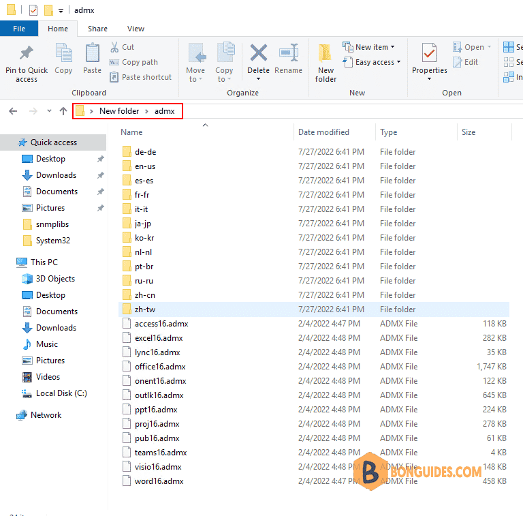Select the access16.admx file
Image resolution: width=523 pixels, height=516 pixels.
(313, 324)
